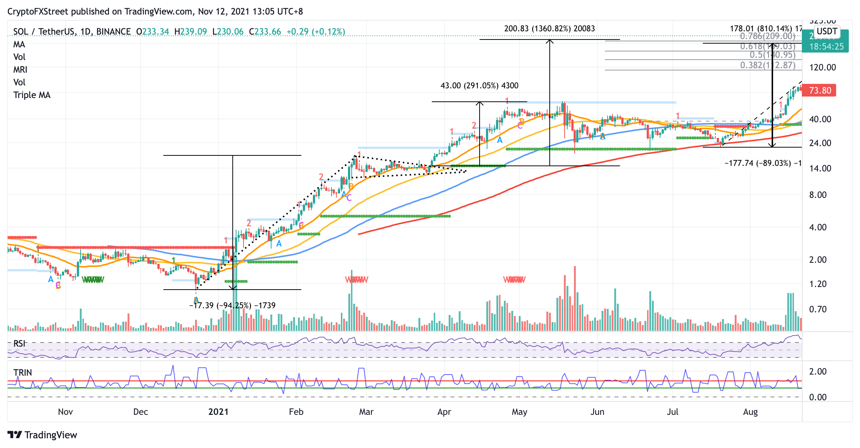Viewport: 860px width, 448px height.
Task: Click the TradingView logo icon
Action: point(15,435)
